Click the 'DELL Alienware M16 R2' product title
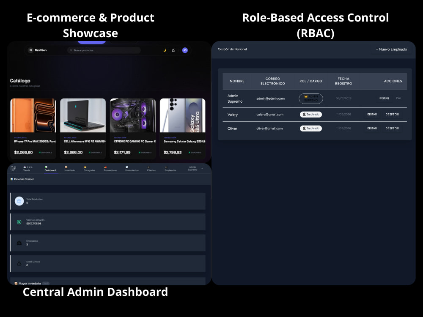Image resolution: width=423 pixels, height=317 pixels. [x=85, y=141]
